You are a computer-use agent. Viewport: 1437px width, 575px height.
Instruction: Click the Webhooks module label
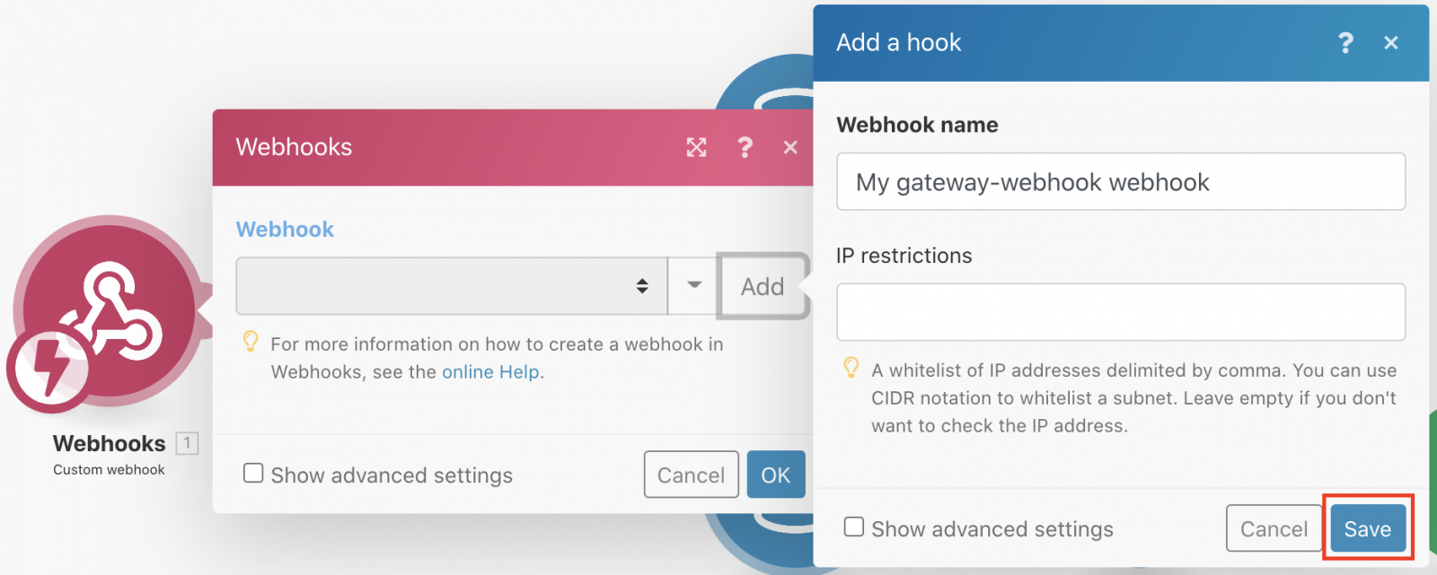pos(109,443)
